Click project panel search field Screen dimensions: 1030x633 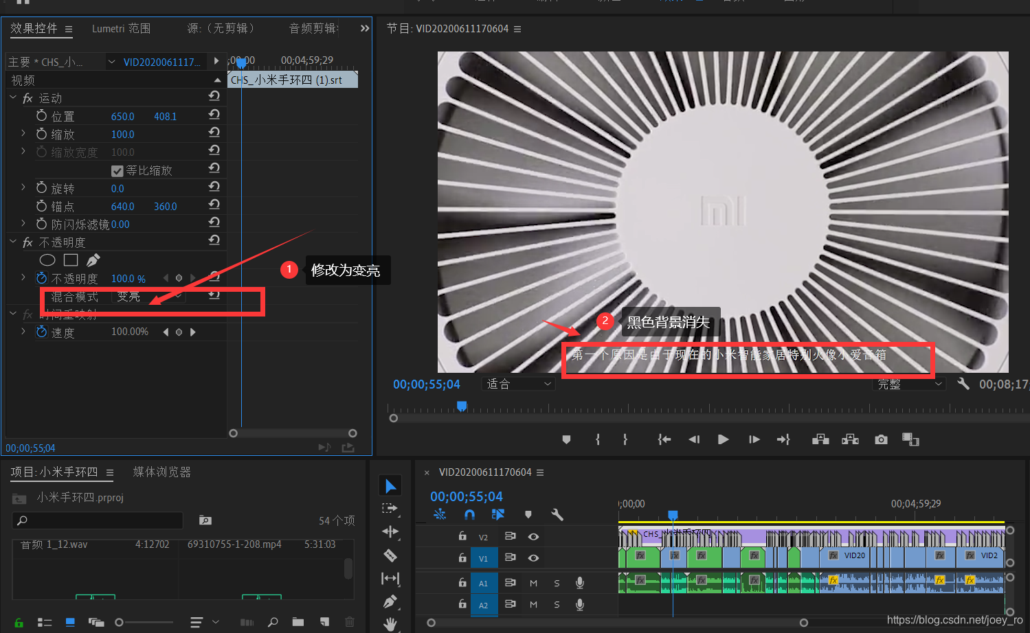98,520
